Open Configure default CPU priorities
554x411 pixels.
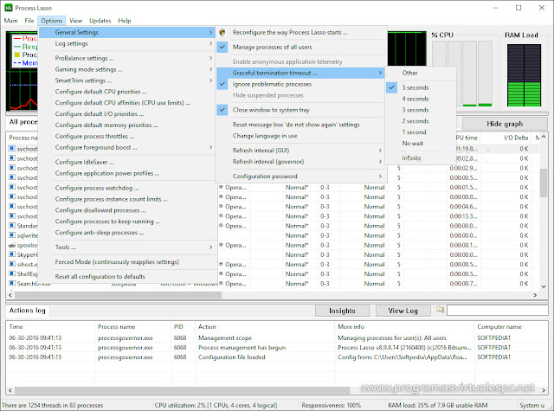127,92
